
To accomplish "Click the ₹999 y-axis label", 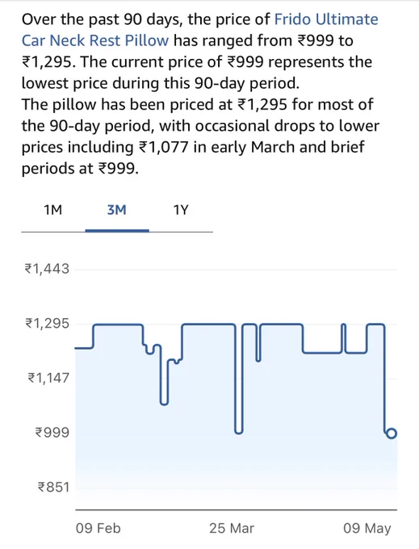I will (52, 433).
